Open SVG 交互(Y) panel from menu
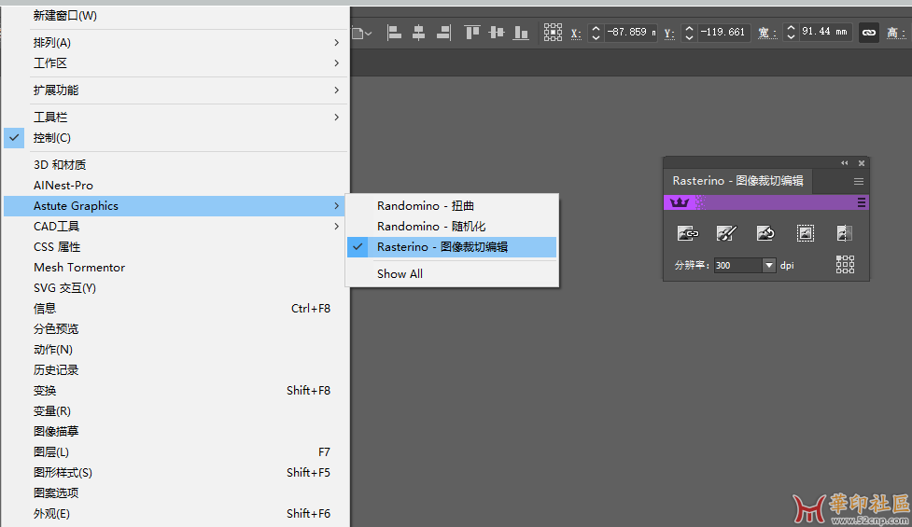912x527 pixels. click(175, 287)
